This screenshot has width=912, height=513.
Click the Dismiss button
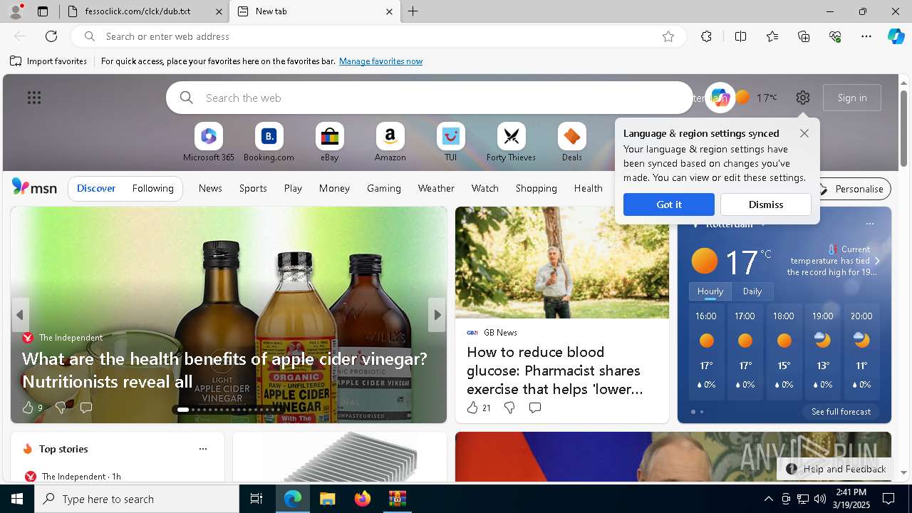coord(766,204)
